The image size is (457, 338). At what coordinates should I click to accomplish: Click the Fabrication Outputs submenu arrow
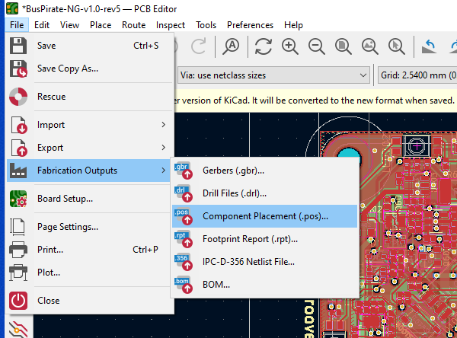coord(164,171)
